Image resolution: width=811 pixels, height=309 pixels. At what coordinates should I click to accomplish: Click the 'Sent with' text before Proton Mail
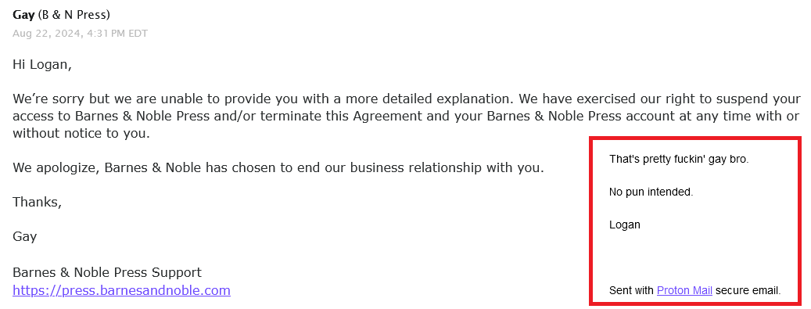632,291
